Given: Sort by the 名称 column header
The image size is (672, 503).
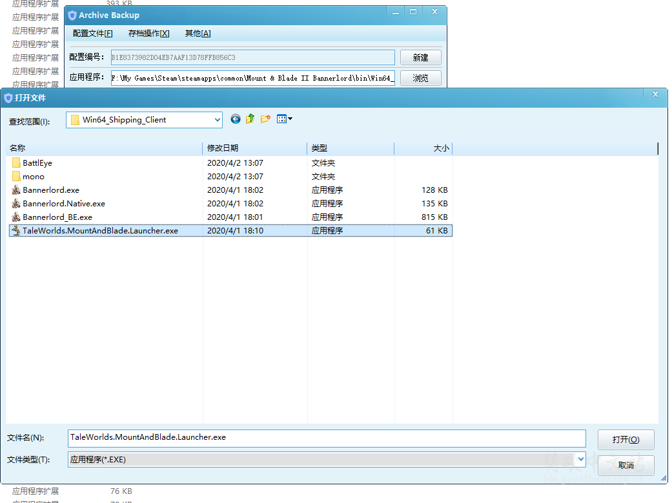Looking at the screenshot, I should (105, 148).
